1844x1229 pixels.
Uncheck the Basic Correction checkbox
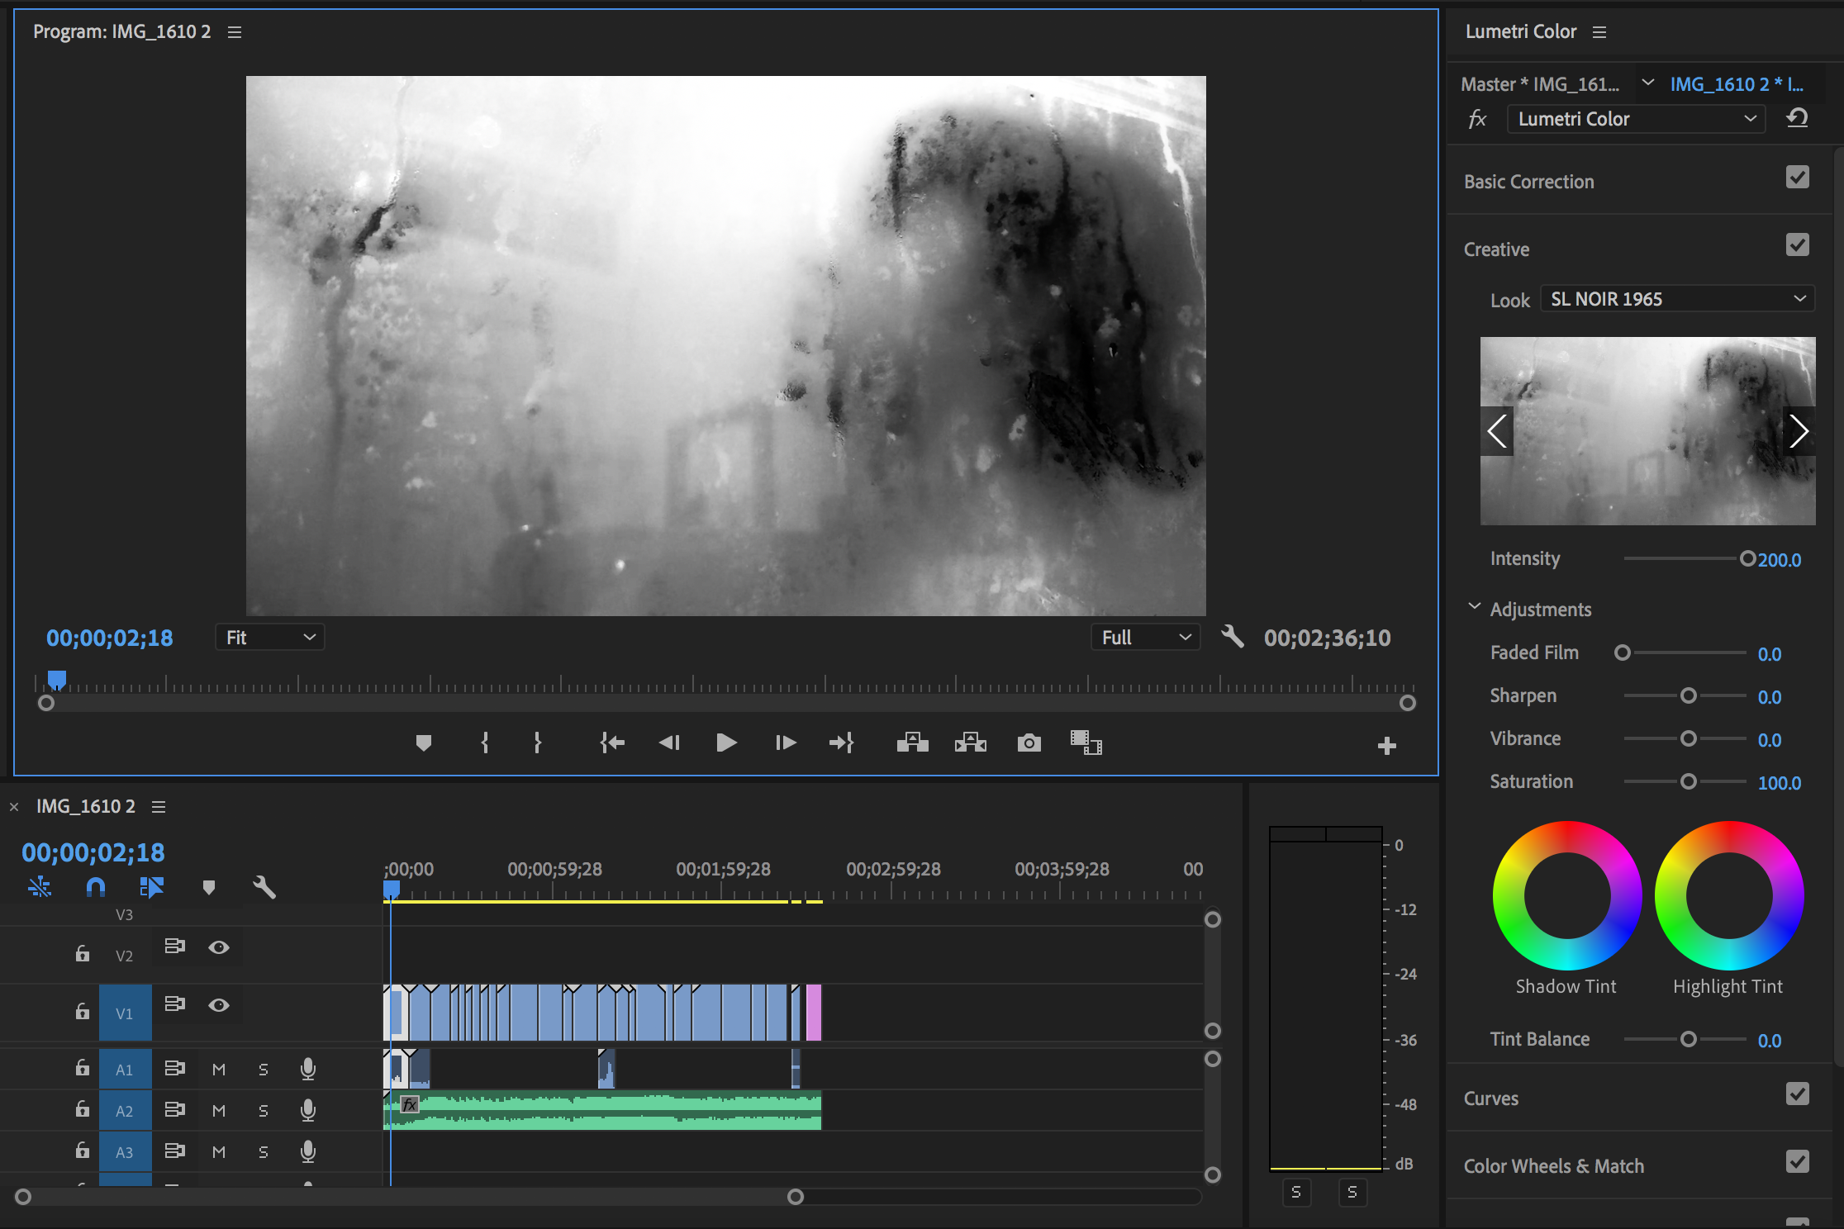pyautogui.click(x=1797, y=178)
